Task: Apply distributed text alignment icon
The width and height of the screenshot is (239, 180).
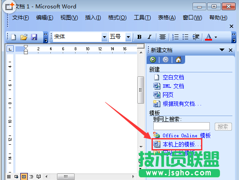Action: (x=163, y=37)
